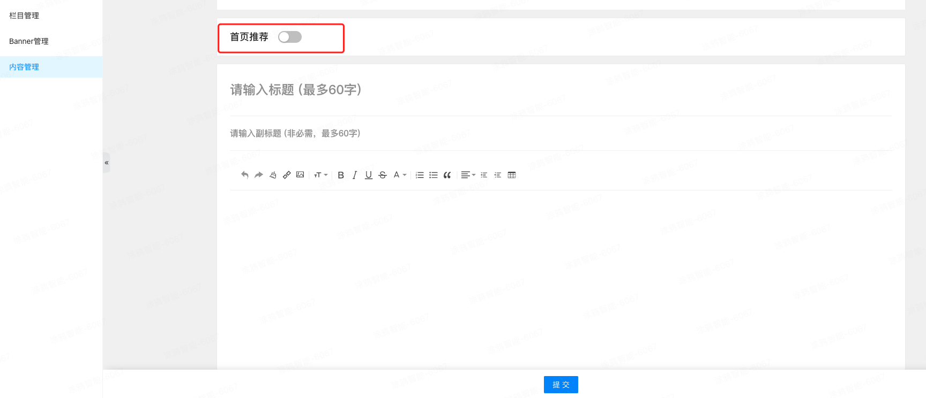Open the text alignment dropdown
The width and height of the screenshot is (926, 398).
pyautogui.click(x=468, y=175)
